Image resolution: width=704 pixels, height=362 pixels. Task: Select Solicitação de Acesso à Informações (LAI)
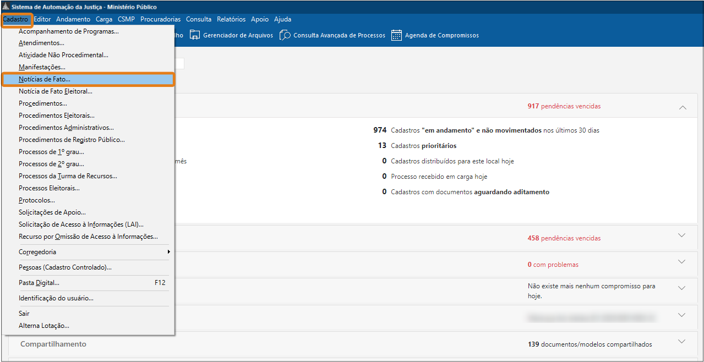click(88, 224)
